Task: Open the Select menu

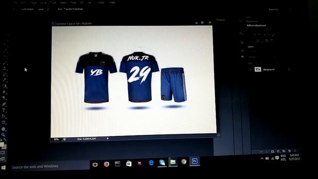Action: click(x=63, y=2)
